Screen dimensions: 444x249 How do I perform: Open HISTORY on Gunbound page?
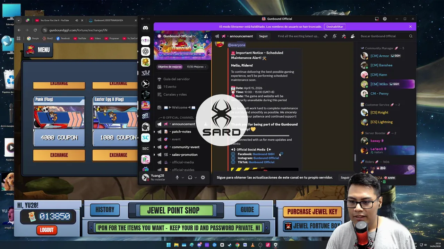point(105,210)
